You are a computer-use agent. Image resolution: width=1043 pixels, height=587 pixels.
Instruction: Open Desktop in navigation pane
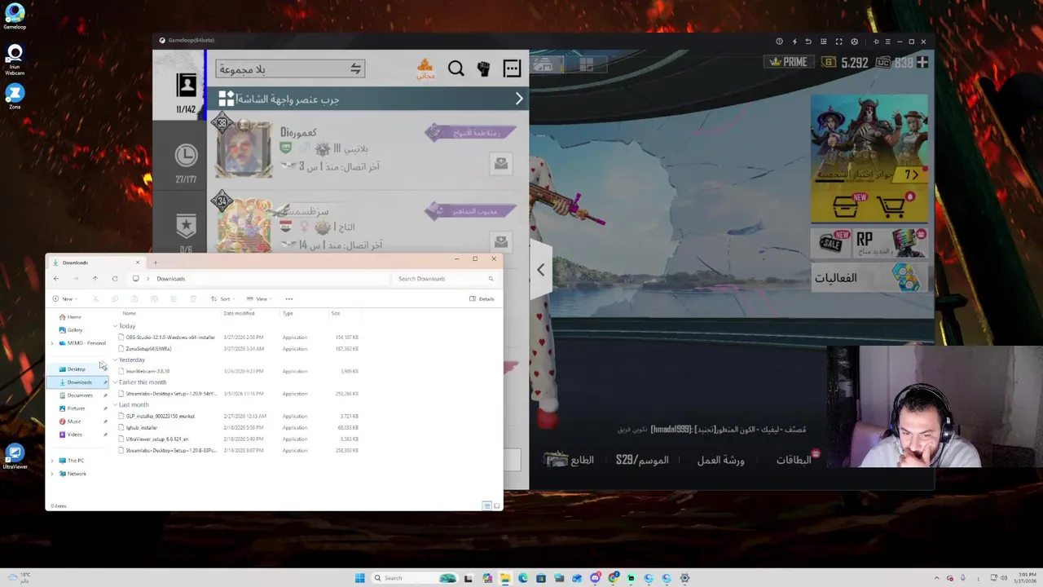click(73, 369)
